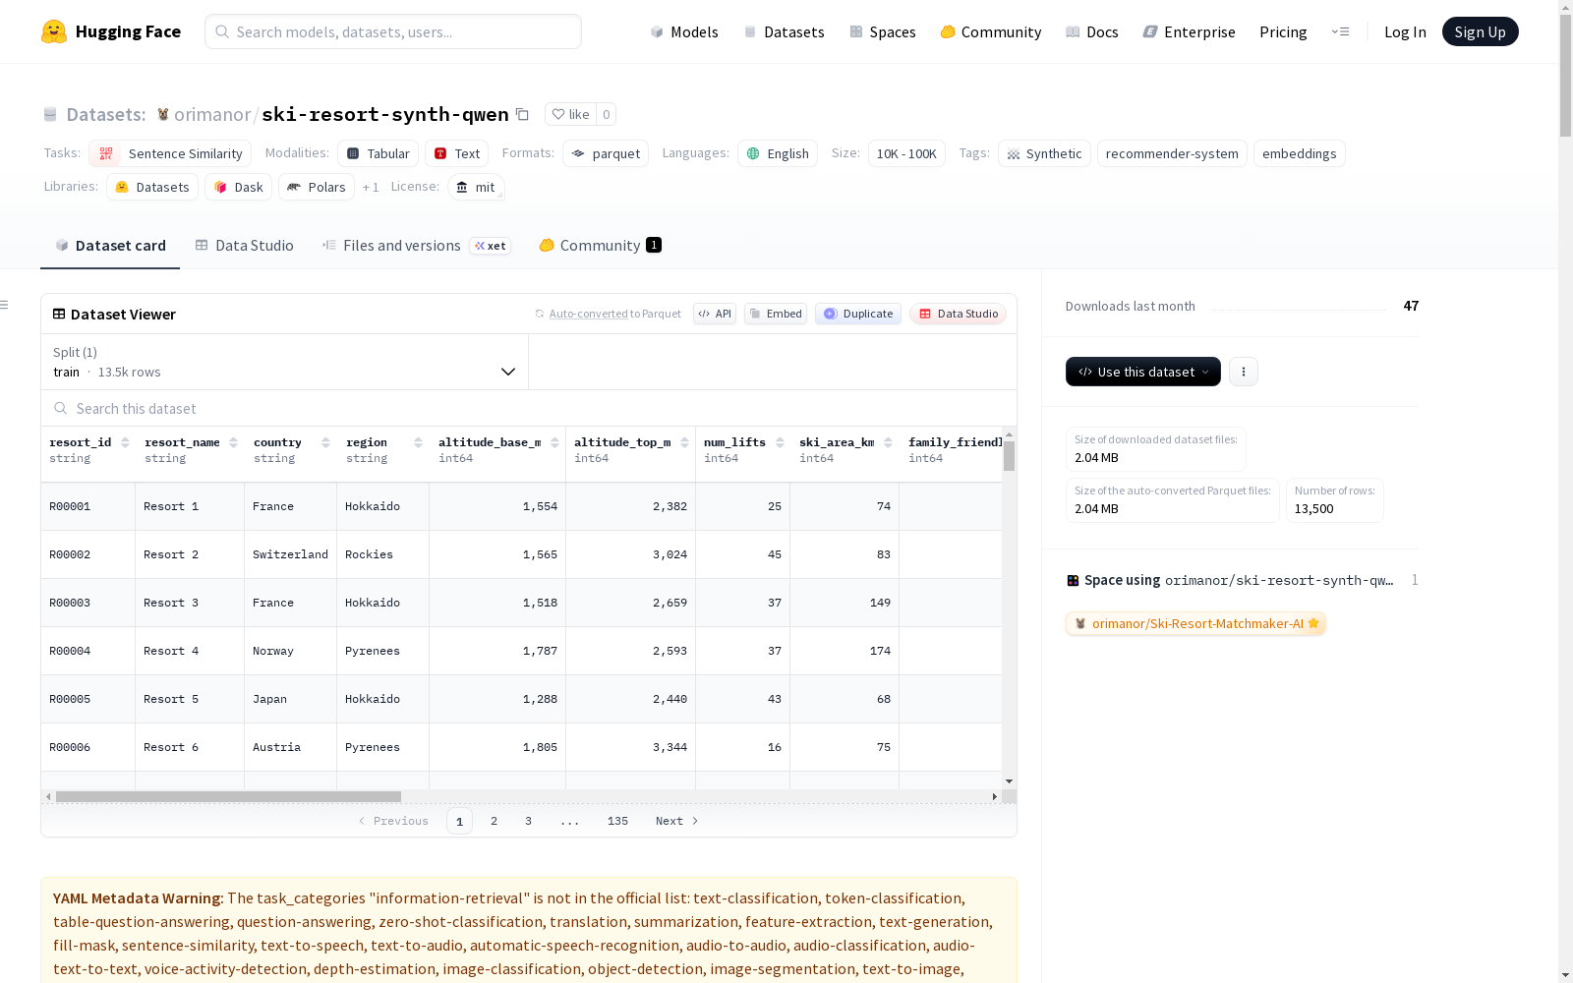
Task: Click the table's vertical scrollbar thumb
Action: pyautogui.click(x=1009, y=456)
